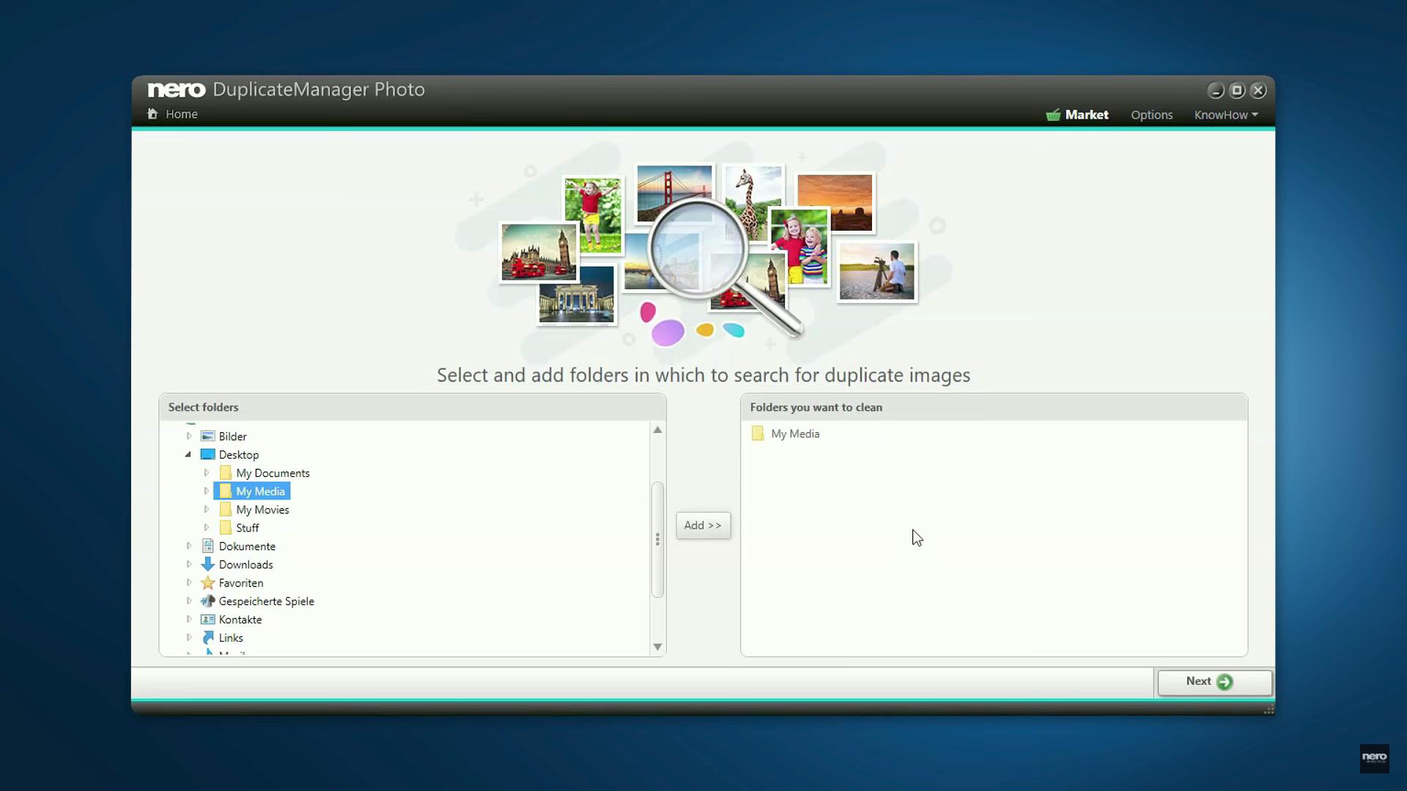Click the Kontakte card icon
The width and height of the screenshot is (1407, 791).
coord(208,619)
